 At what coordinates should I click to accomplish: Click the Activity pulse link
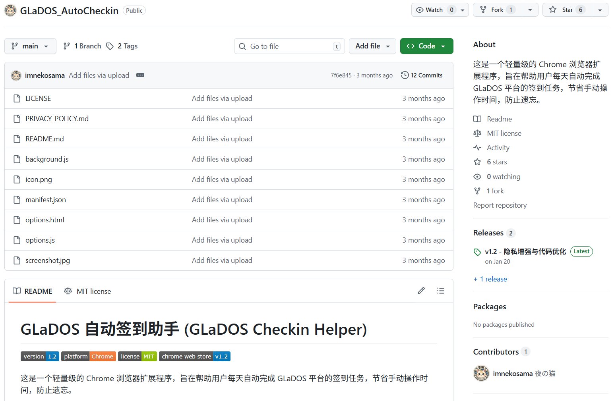(498, 148)
